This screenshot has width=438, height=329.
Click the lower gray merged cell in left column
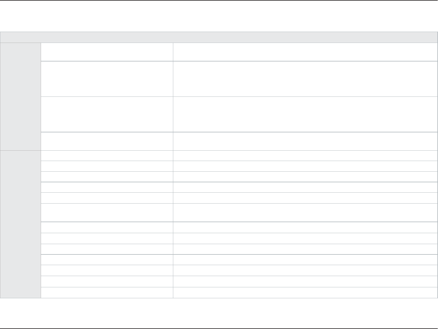coord(20,224)
